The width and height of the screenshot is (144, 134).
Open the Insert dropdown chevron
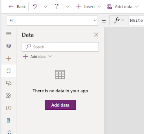(x=99, y=7)
